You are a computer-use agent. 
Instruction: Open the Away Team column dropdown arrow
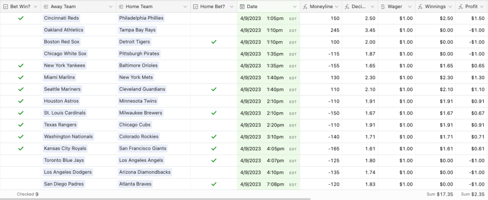coord(111,7)
